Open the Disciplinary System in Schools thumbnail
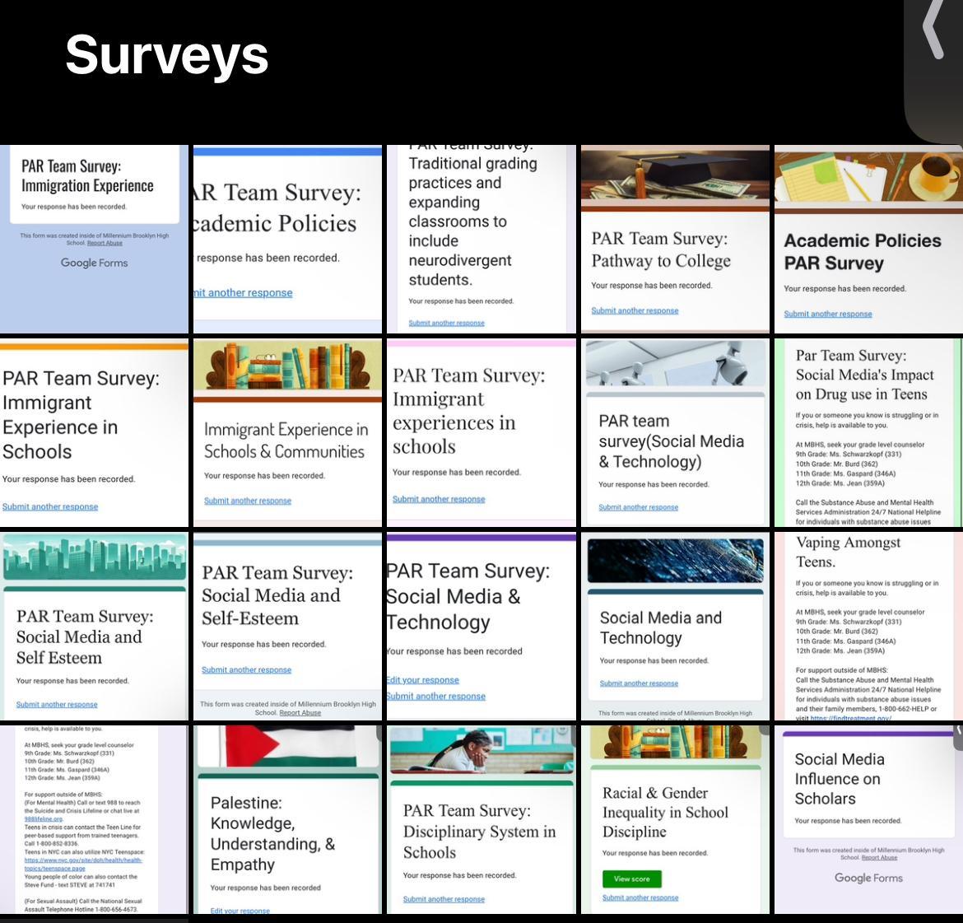This screenshot has width=963, height=923. point(481,820)
